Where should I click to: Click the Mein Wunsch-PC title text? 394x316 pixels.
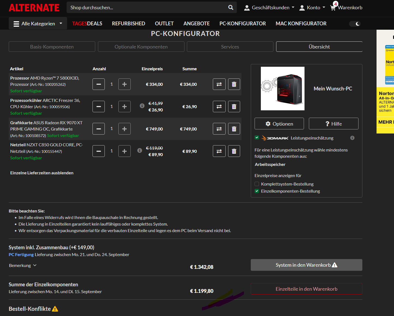pyautogui.click(x=333, y=89)
